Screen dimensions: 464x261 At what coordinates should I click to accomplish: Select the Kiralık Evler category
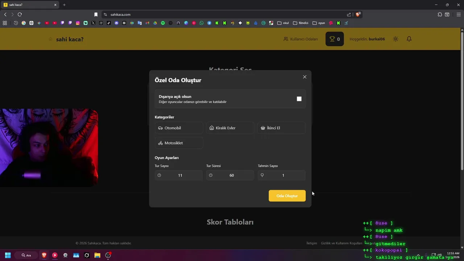coord(231,128)
